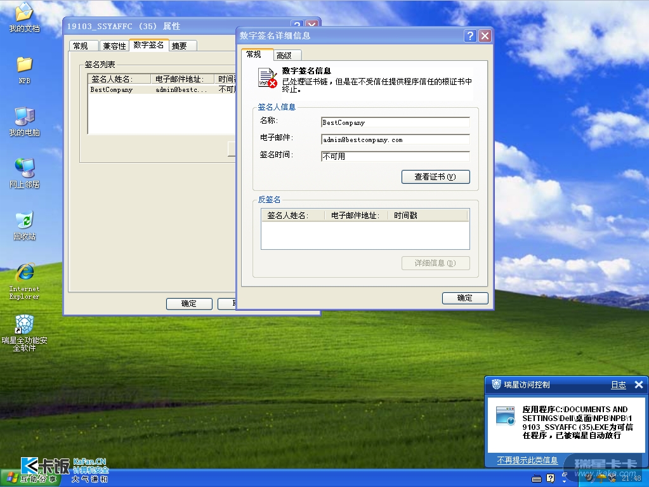Image resolution: width=649 pixels, height=487 pixels.
Task: Click the 电子邮件 field admin@bestcompany.com
Action: pyautogui.click(x=395, y=140)
